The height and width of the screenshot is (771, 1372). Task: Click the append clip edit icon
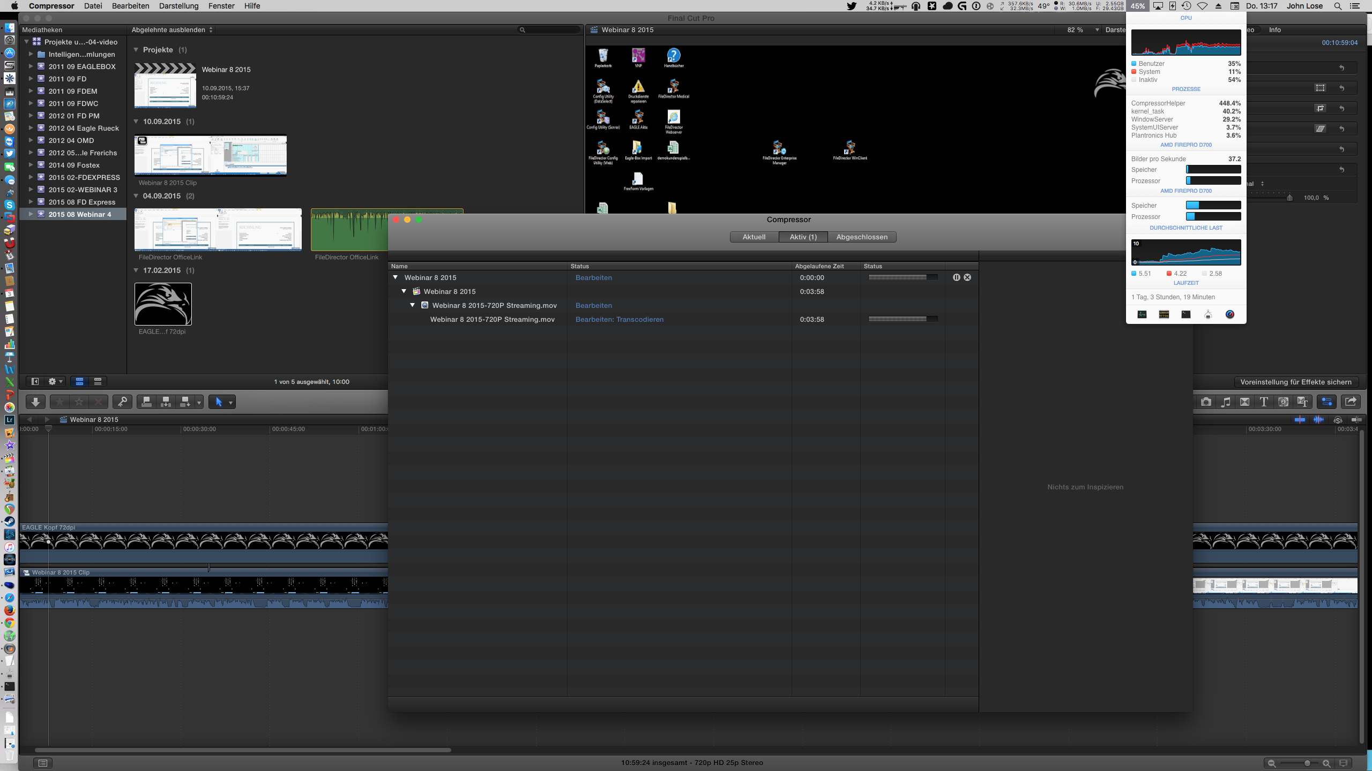coord(185,402)
